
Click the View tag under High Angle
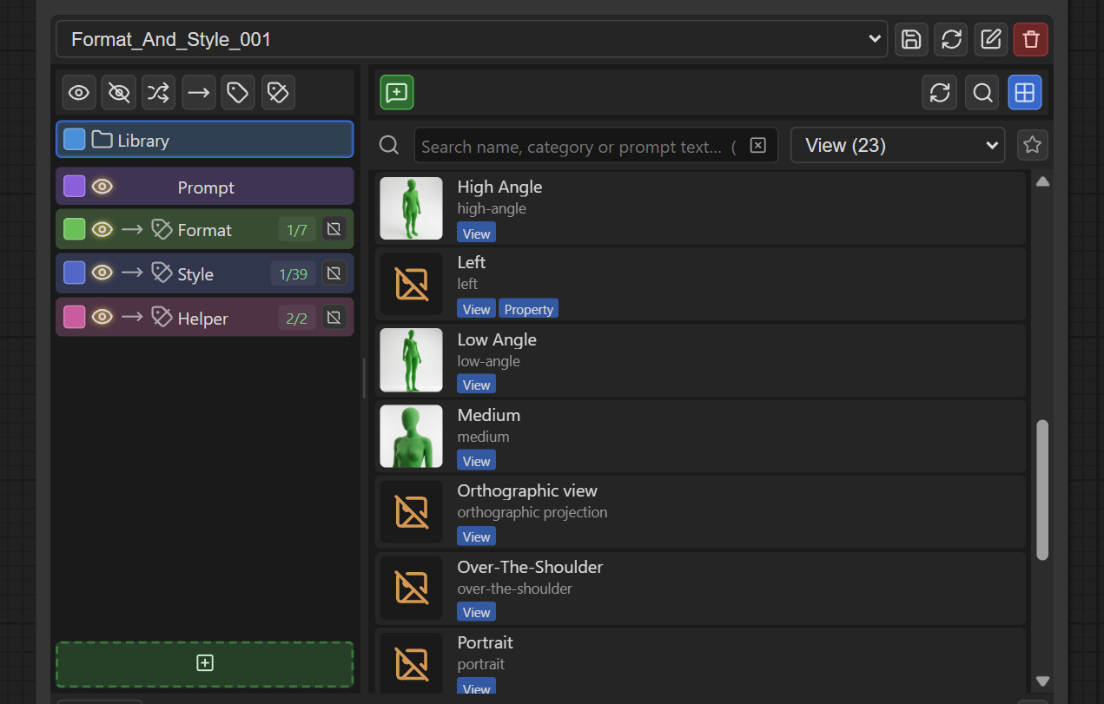476,234
